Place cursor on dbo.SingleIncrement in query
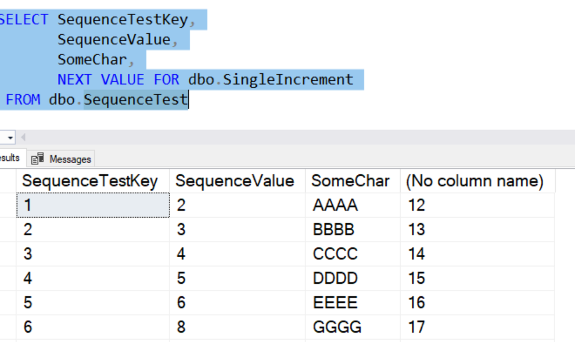 pos(270,80)
